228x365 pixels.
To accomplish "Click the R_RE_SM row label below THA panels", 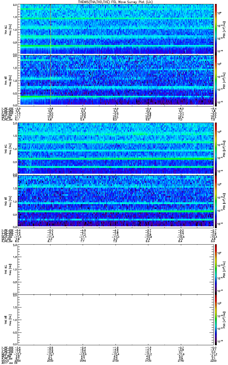I will [7, 120].
